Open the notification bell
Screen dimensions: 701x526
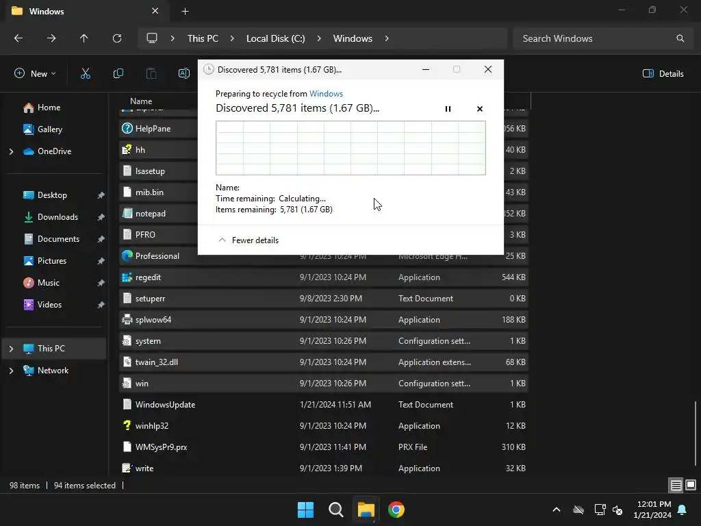(x=683, y=510)
